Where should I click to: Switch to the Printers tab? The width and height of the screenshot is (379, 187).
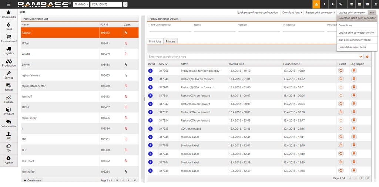point(170,41)
